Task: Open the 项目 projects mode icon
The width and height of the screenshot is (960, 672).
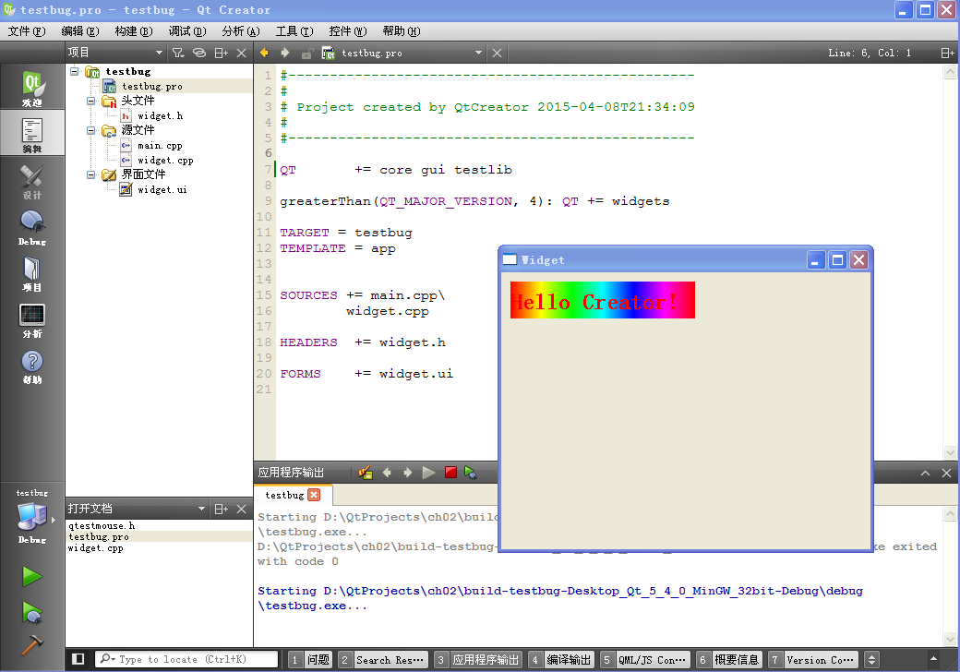Action: point(31,273)
